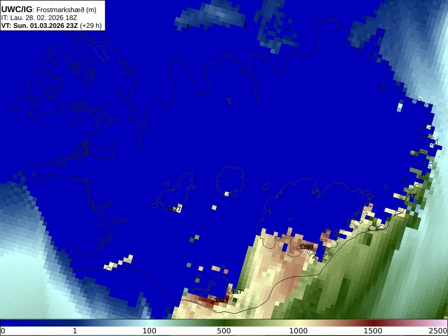Screen dimensions: 448x336
Task: Click the map value "1399"
Action: (306, 246)
